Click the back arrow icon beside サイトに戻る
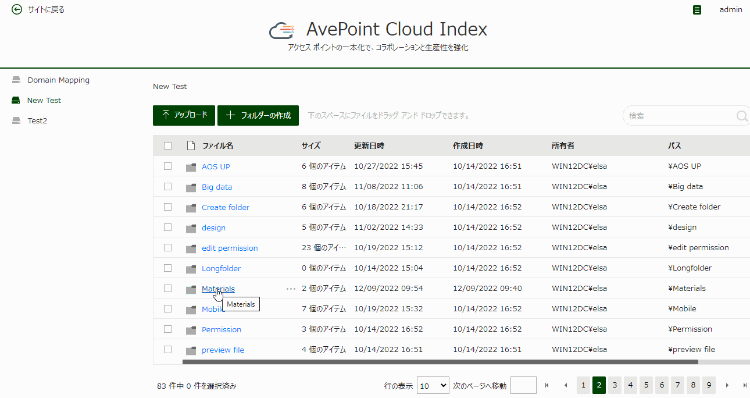The height and width of the screenshot is (398, 750). pyautogui.click(x=17, y=9)
